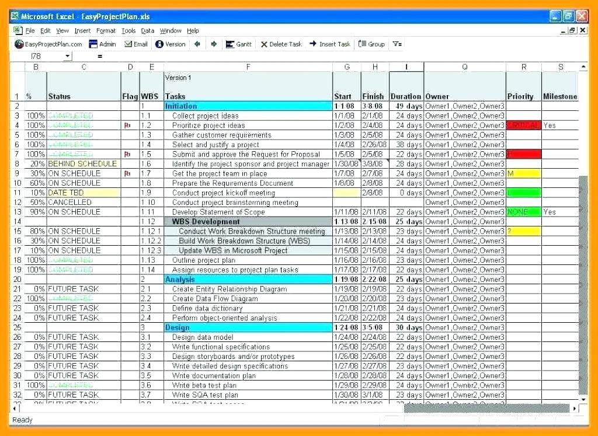Screen dimensions: 598x436
Task: Click the 'Version 1' cell
Action: (248, 86)
